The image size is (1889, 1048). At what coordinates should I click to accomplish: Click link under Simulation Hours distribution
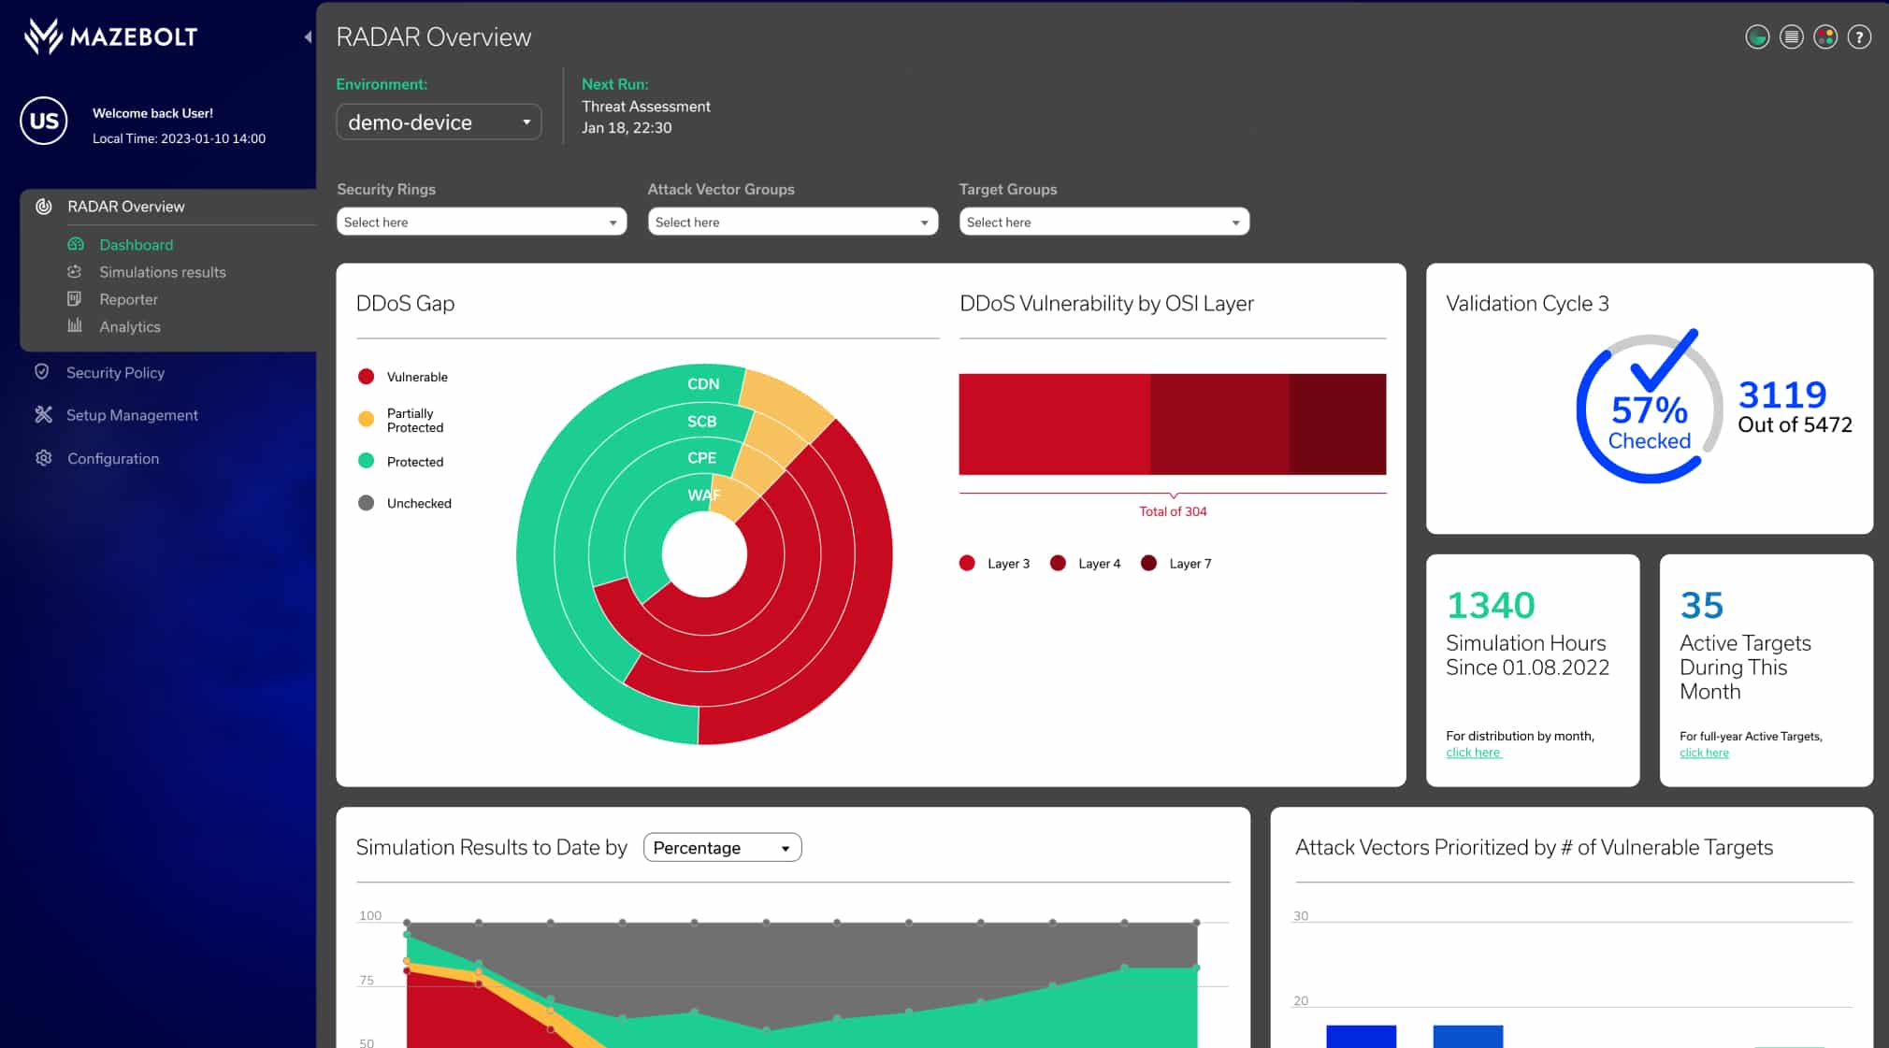pos(1474,753)
